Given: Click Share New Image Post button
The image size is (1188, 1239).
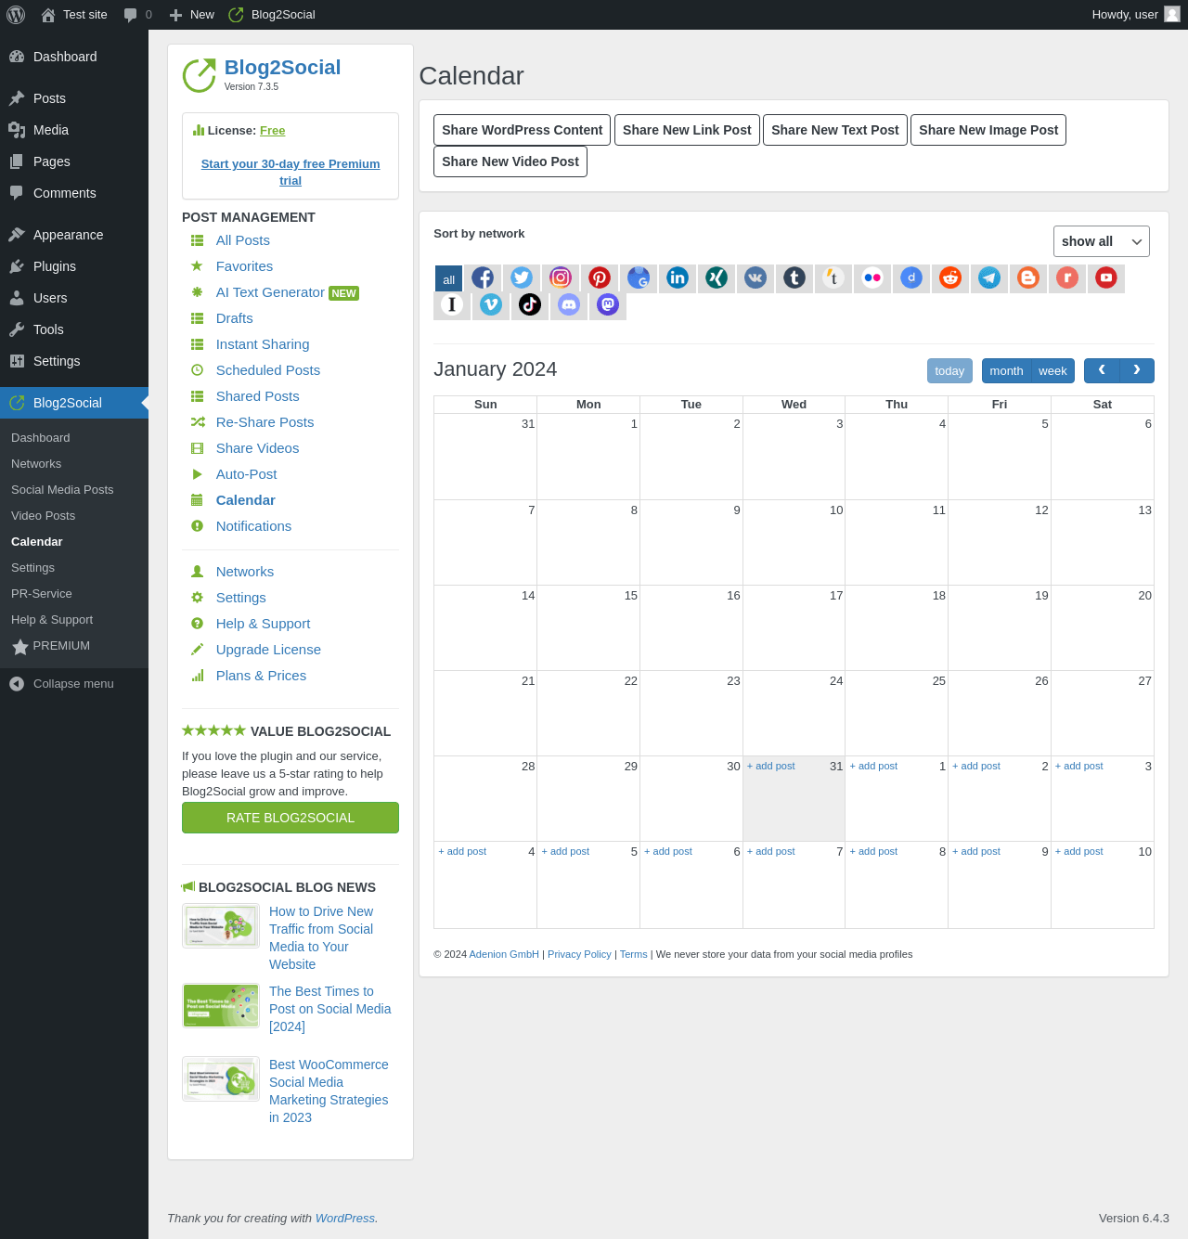Looking at the screenshot, I should click(x=988, y=130).
